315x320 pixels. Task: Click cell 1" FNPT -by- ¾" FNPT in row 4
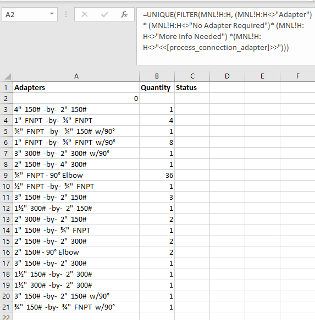click(76, 120)
